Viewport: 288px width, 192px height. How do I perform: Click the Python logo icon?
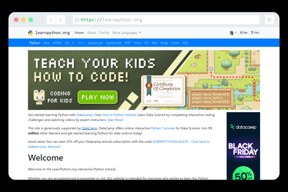click(x=30, y=33)
